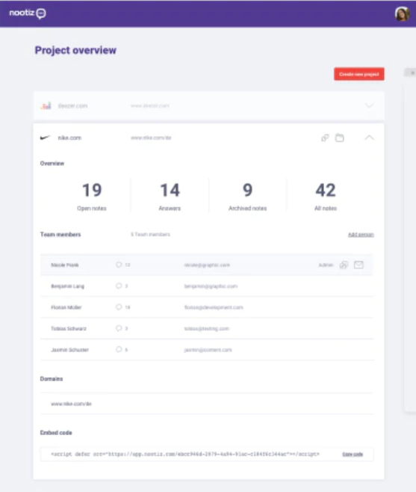Expand the deezer.com project row
This screenshot has height=492, width=416.
pyautogui.click(x=369, y=105)
